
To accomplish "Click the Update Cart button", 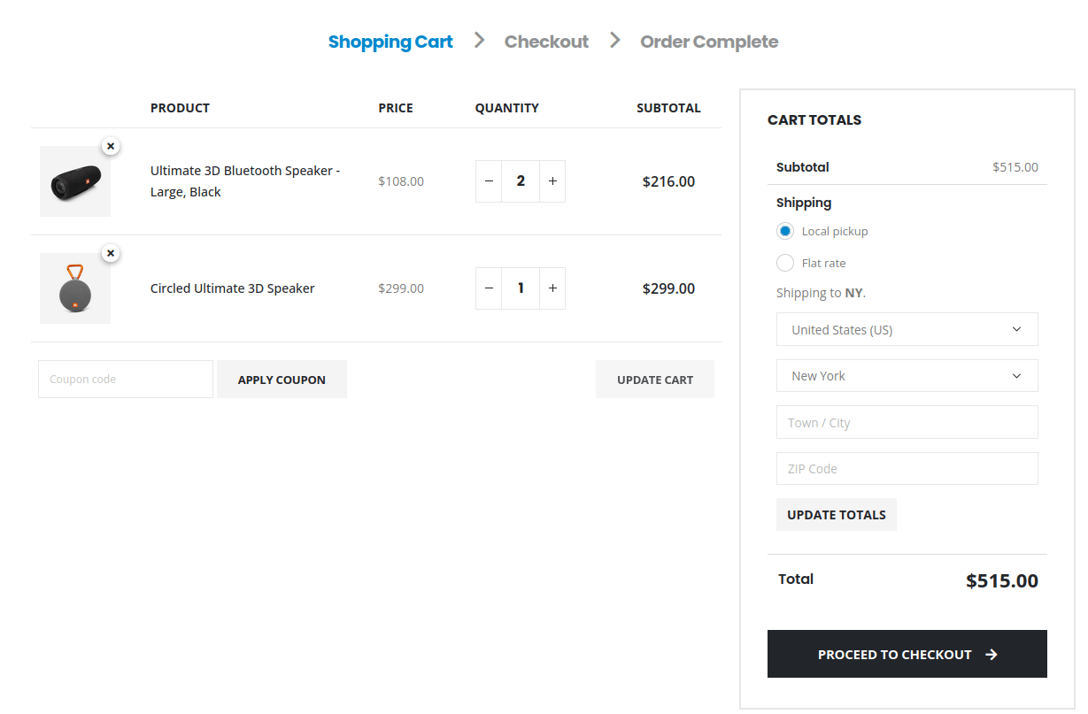I will [x=654, y=380].
